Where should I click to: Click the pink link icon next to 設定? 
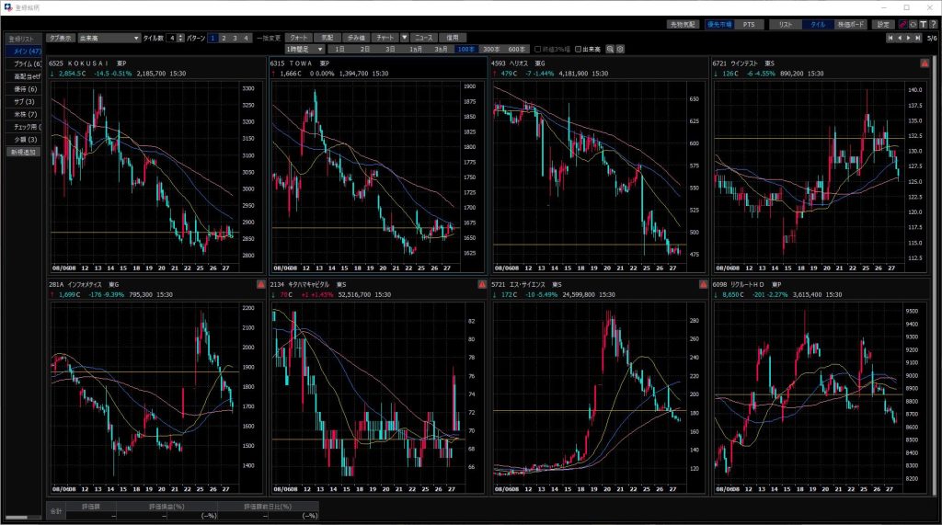[x=902, y=24]
